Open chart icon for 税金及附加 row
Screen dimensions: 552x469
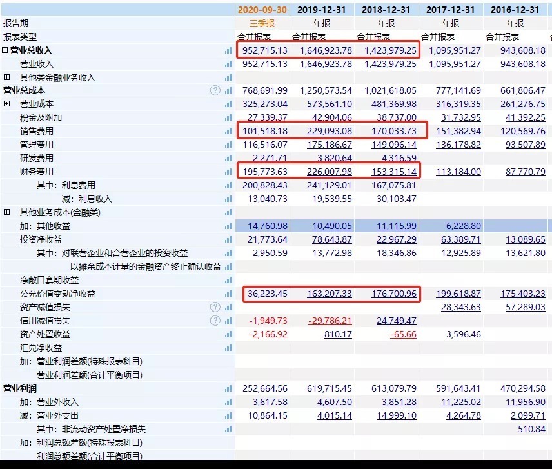point(228,117)
